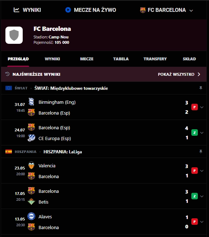Open the Mecze na żywo link
The height and width of the screenshot is (237, 209).
(x=91, y=10)
